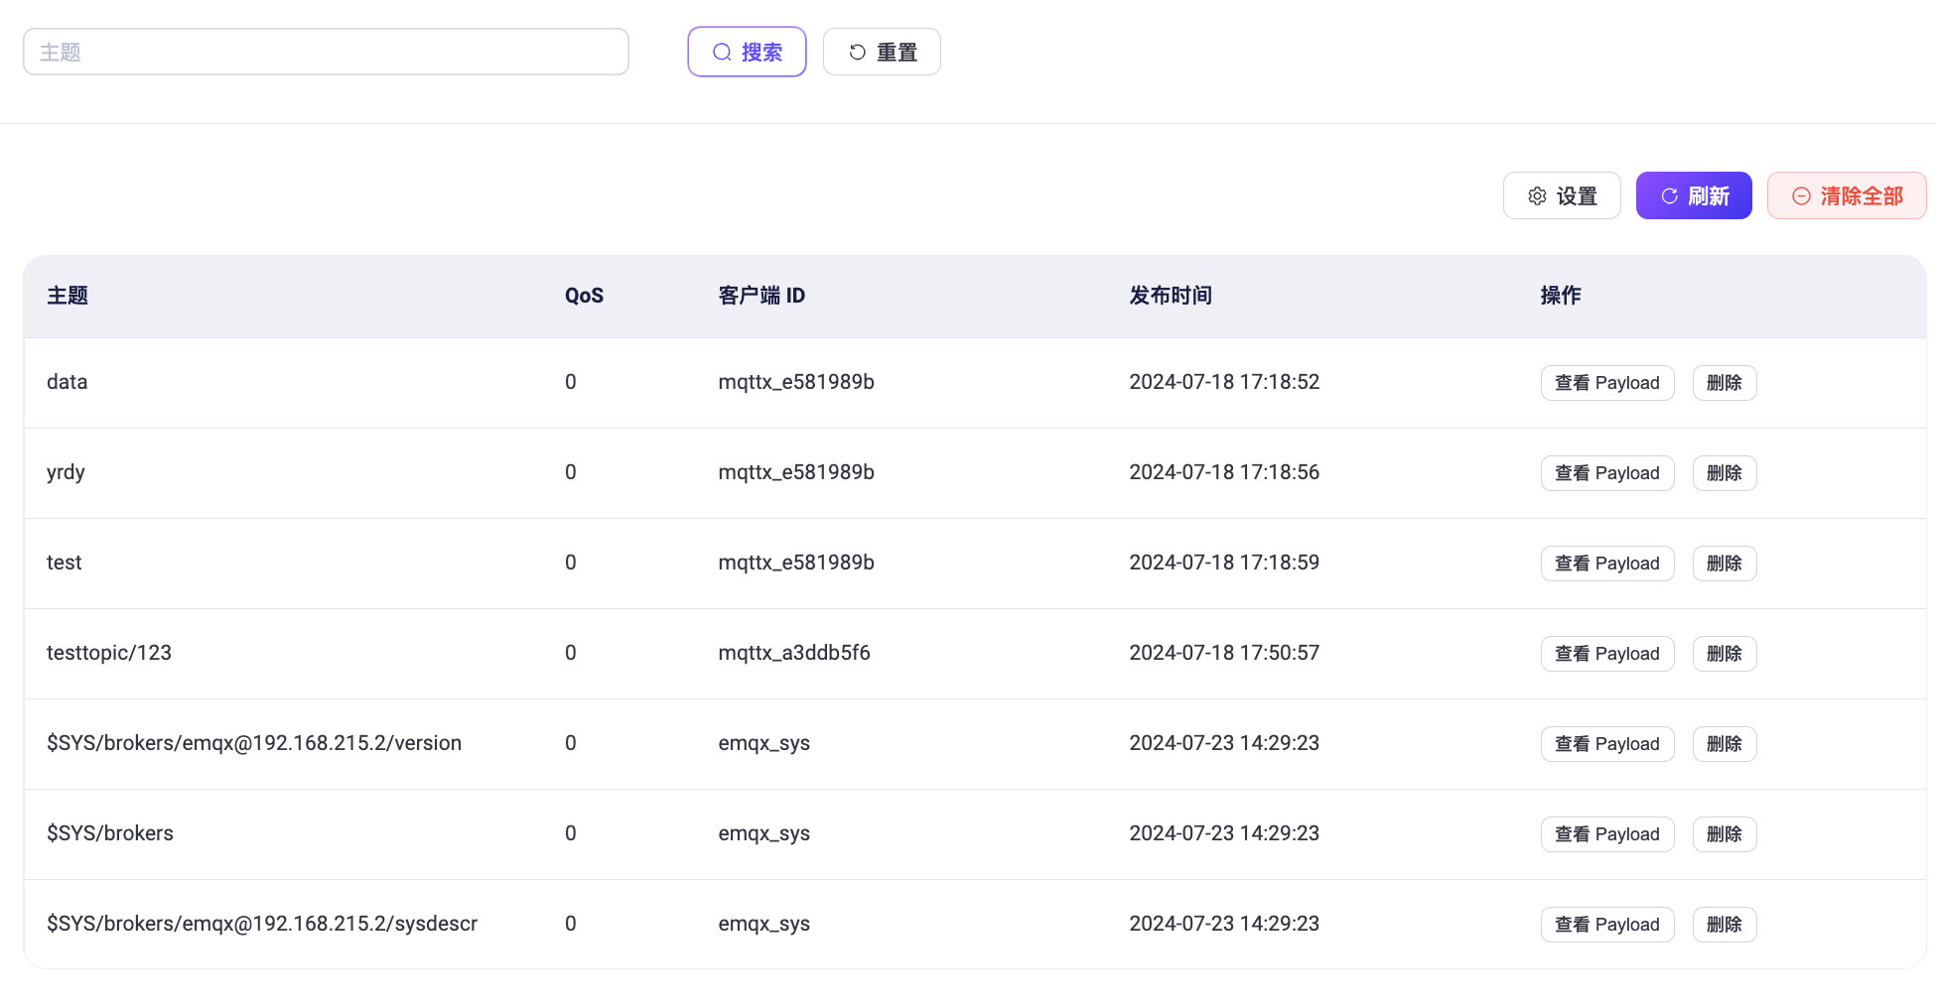View Payload for the test topic
This screenshot has width=1936, height=1007.
click(x=1606, y=564)
